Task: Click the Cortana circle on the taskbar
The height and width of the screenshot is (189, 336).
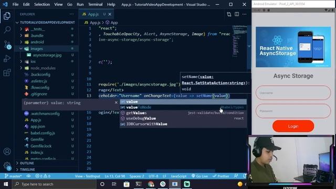Action: pyautogui.click(x=102, y=184)
